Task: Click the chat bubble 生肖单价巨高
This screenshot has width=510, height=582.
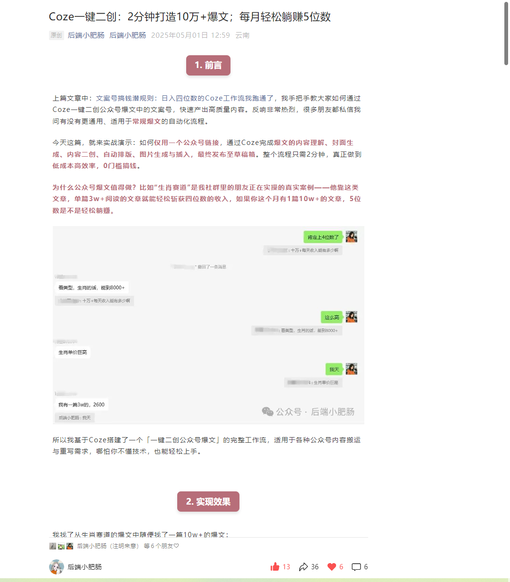Action: click(x=73, y=352)
